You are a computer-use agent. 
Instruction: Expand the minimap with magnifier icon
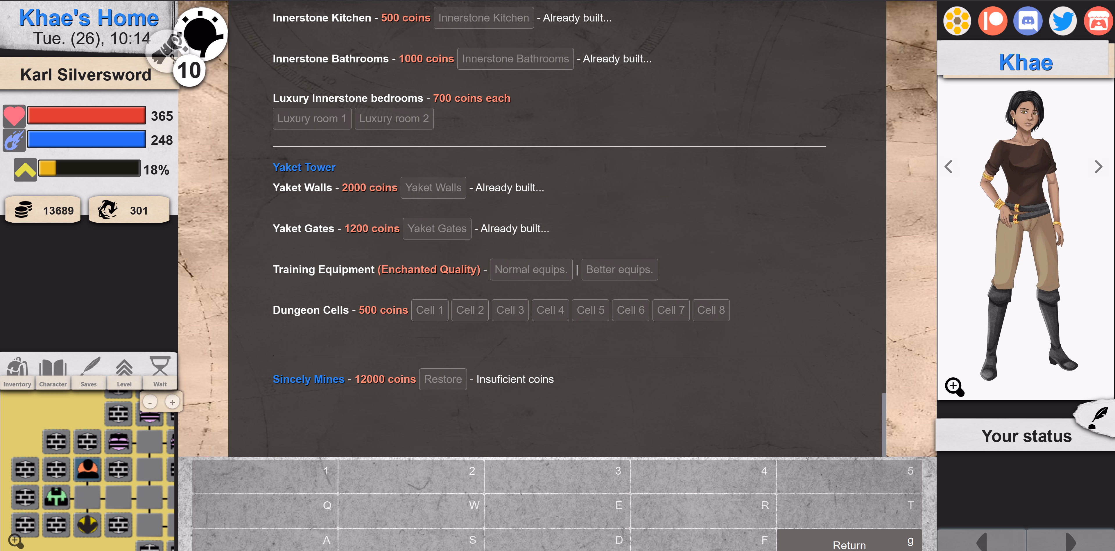click(16, 541)
